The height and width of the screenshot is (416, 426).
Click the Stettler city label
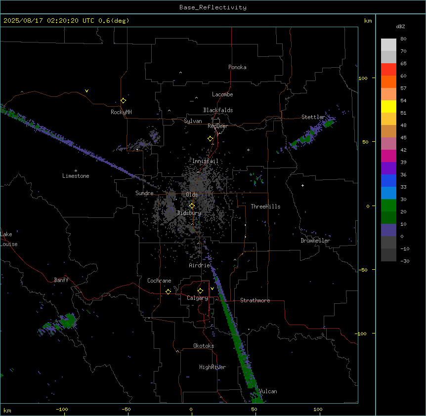[x=313, y=117]
